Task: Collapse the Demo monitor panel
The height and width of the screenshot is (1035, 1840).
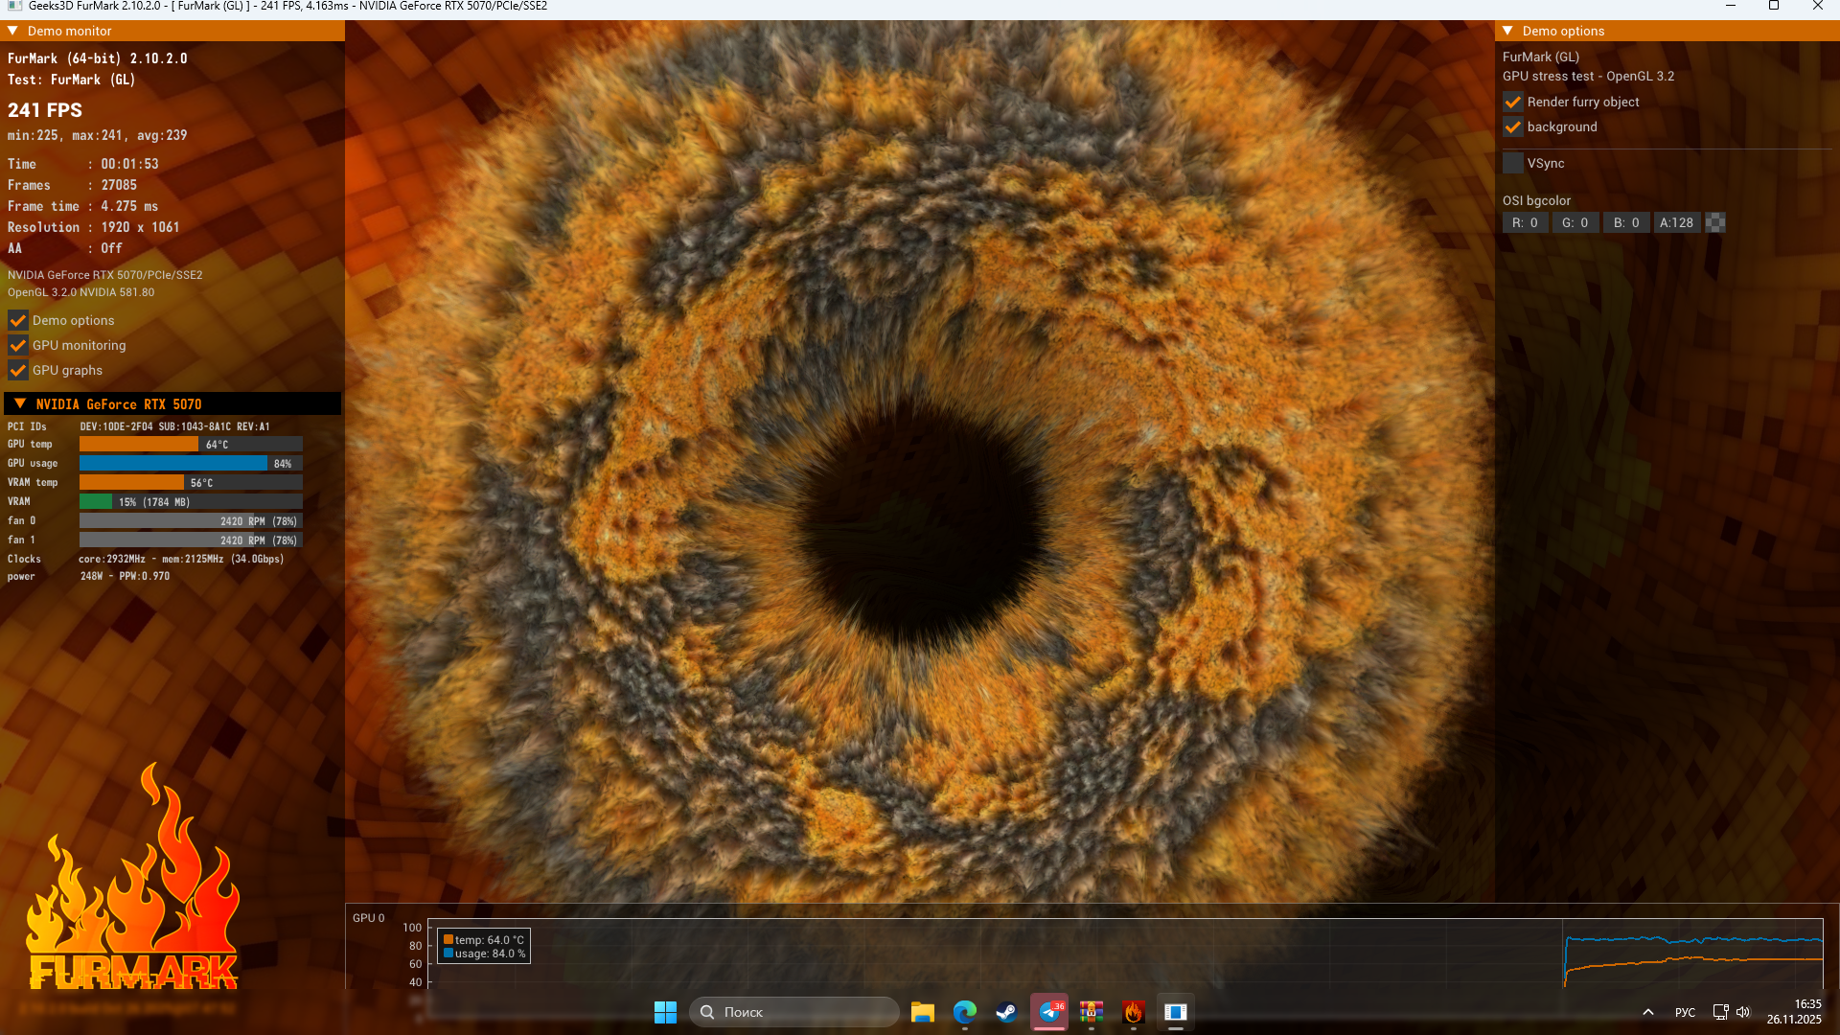Action: point(13,31)
